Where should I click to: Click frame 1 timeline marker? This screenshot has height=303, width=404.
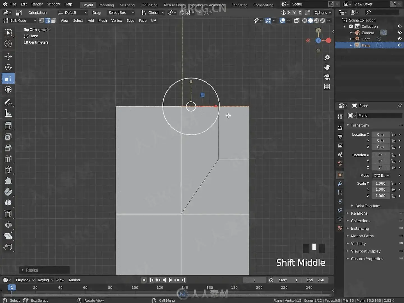tap(12, 288)
